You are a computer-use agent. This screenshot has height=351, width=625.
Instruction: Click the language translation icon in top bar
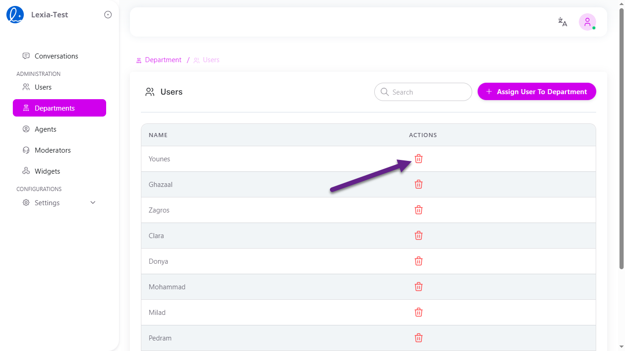[x=562, y=22]
